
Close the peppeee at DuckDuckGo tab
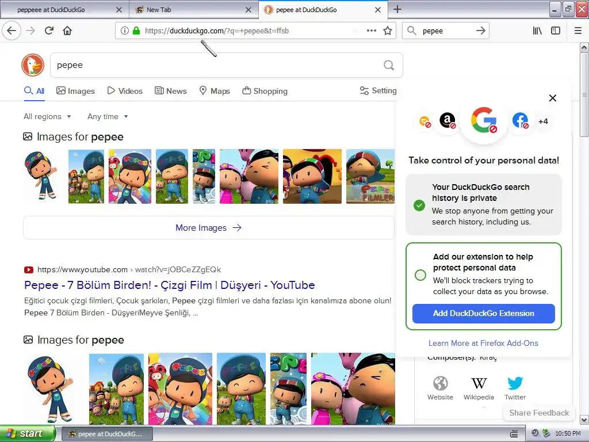coord(118,10)
